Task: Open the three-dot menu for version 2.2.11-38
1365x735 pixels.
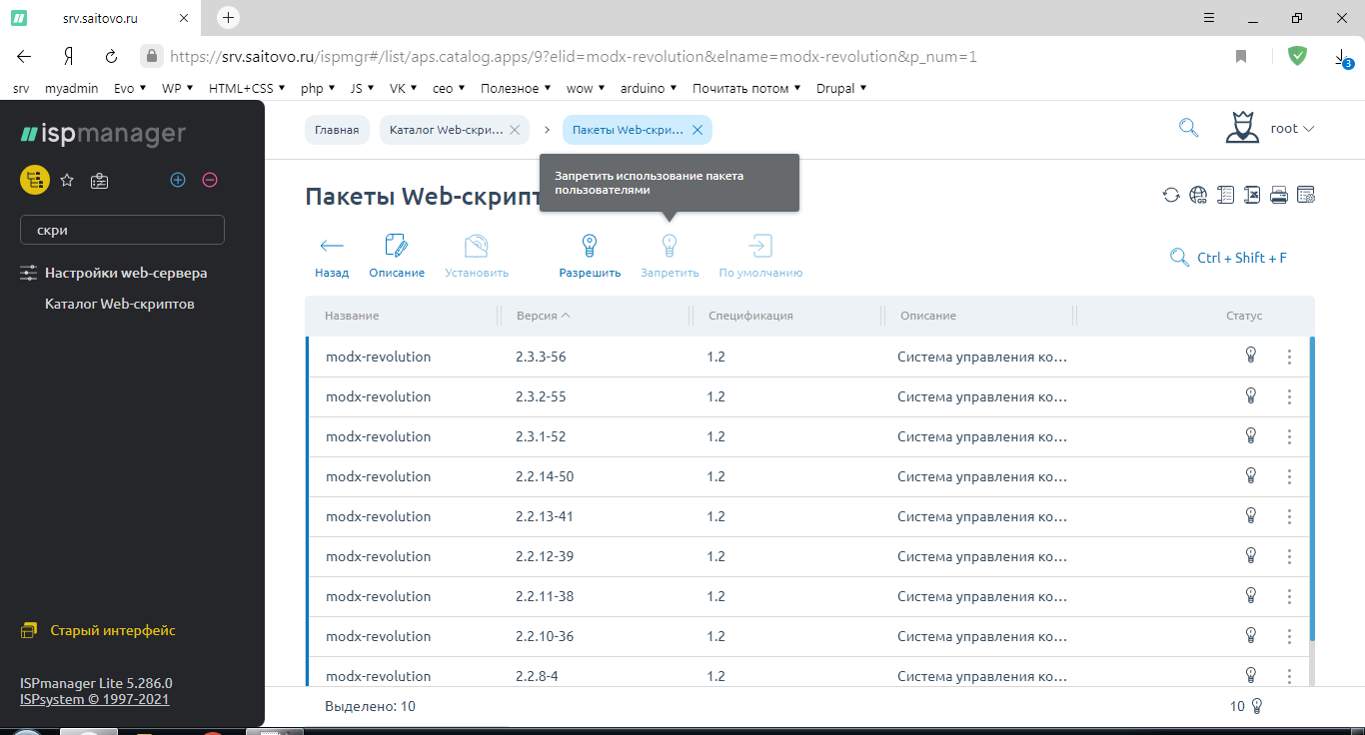Action: coord(1289,596)
